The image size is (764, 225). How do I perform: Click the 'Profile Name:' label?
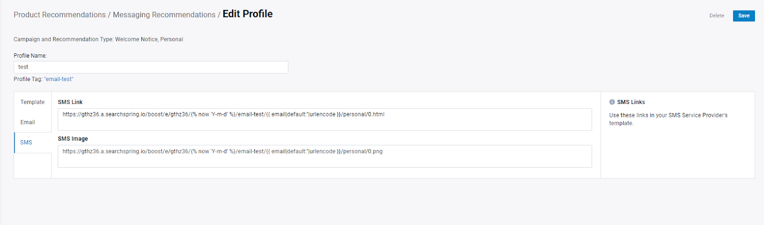point(30,56)
